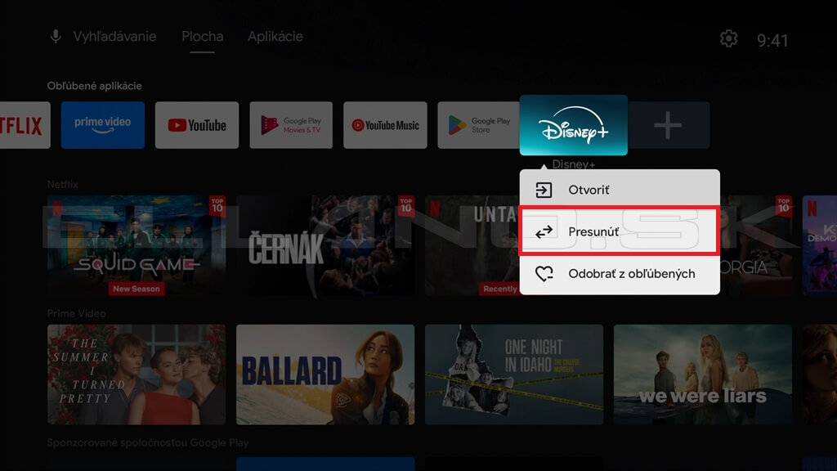Open the Google Play Store app

coord(477,125)
